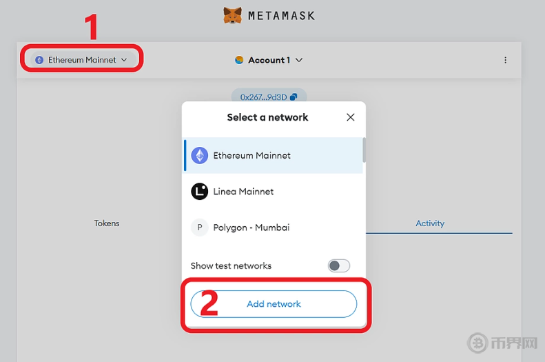Copy the wallet address via copy icon
Image resolution: width=545 pixels, height=362 pixels.
tap(294, 97)
